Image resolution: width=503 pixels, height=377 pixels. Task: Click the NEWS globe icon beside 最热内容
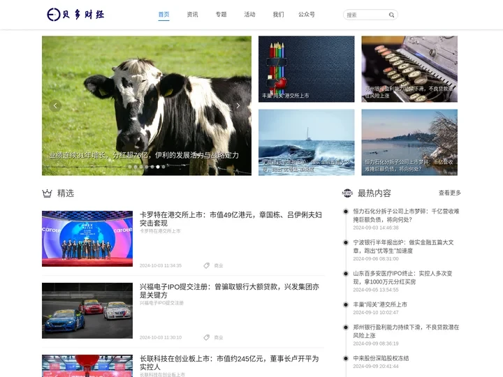click(x=347, y=193)
